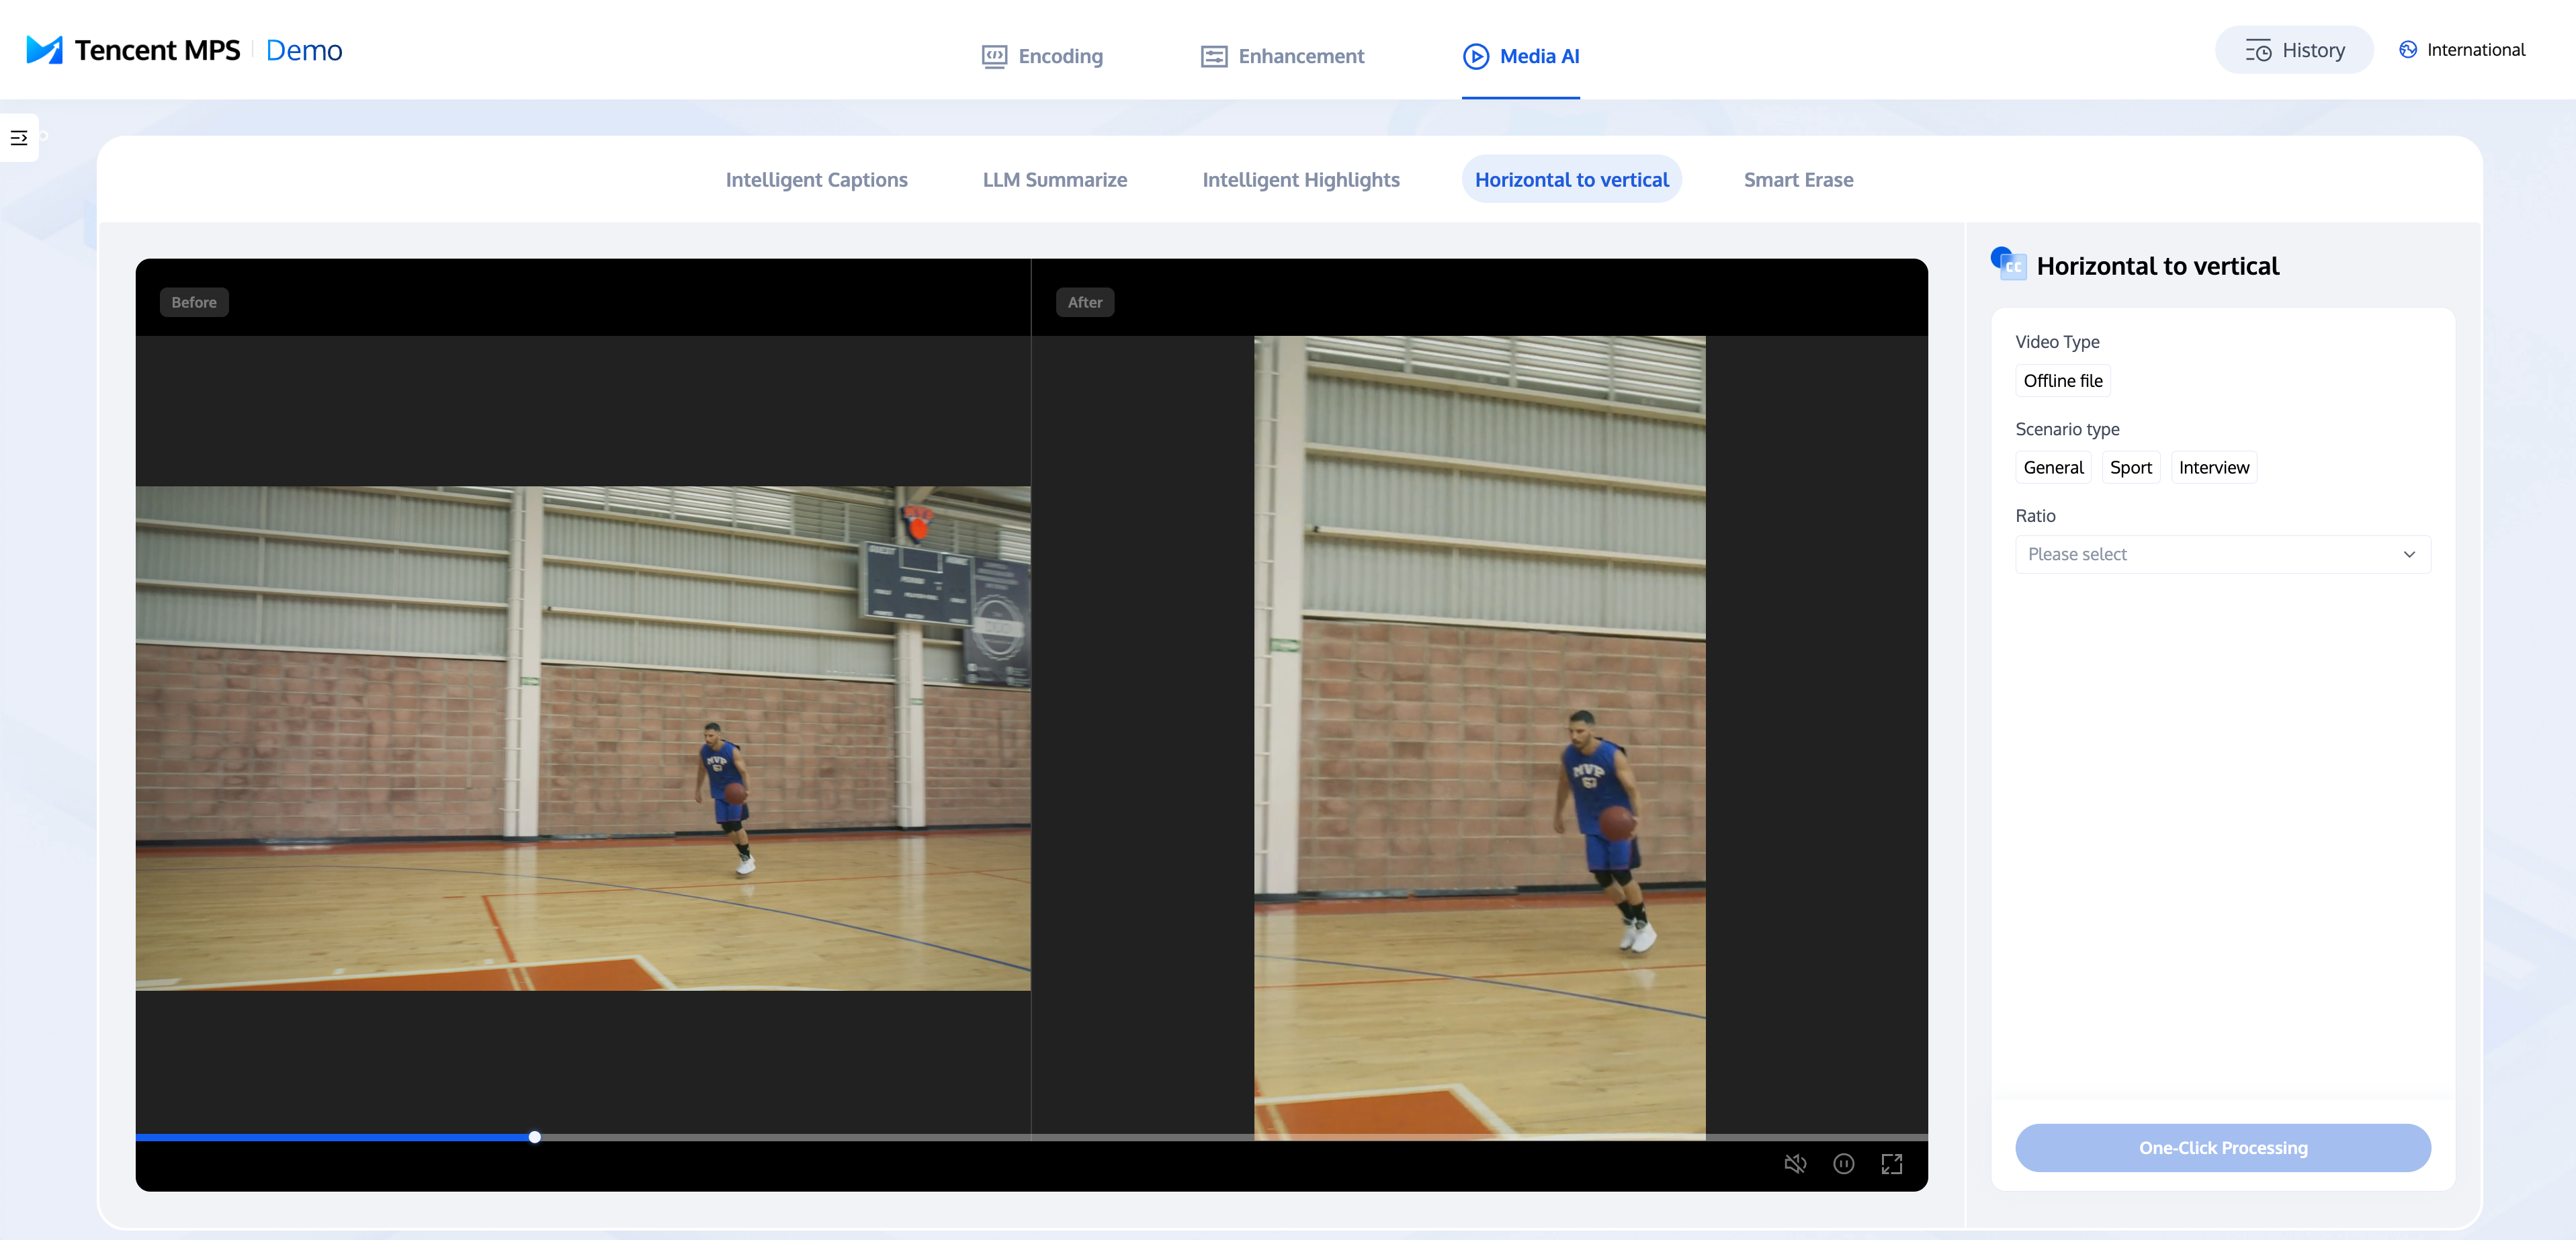The width and height of the screenshot is (2576, 1240).
Task: Toggle the sidebar collapse menu icon
Action: tap(19, 138)
